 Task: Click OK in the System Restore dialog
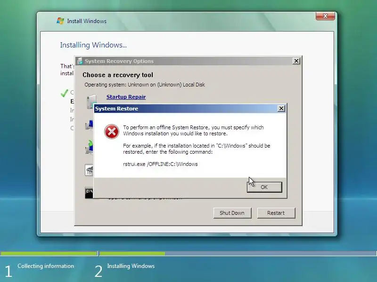[264, 187]
